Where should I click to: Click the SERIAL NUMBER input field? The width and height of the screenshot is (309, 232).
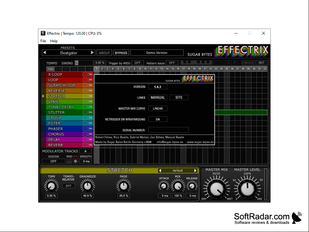point(169,130)
